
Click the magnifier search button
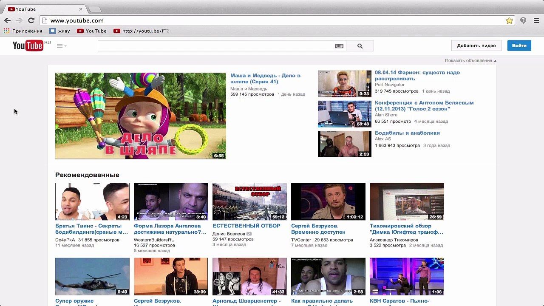tap(360, 46)
